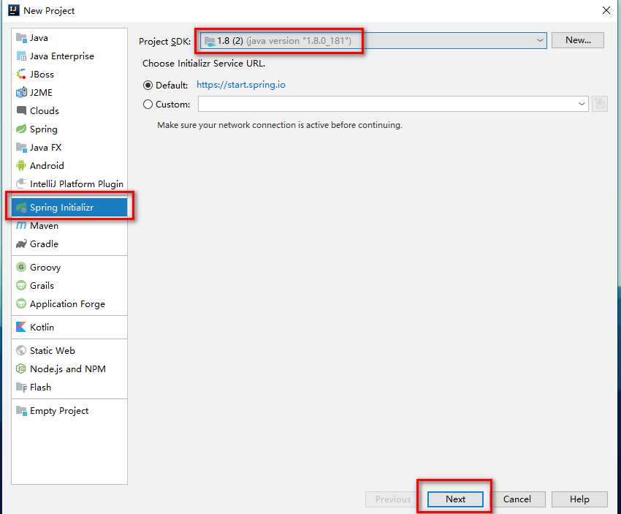Choose Java Enterprise project type
This screenshot has height=514, width=621.
click(x=69, y=56)
